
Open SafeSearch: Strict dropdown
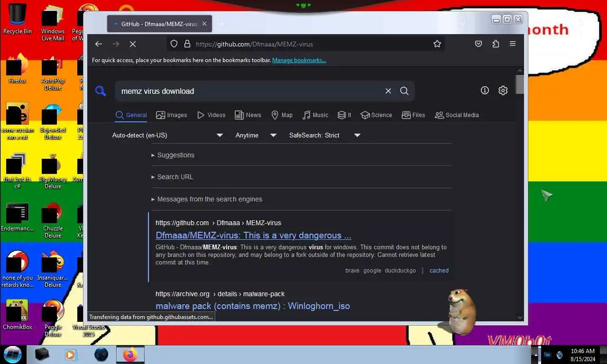(325, 135)
